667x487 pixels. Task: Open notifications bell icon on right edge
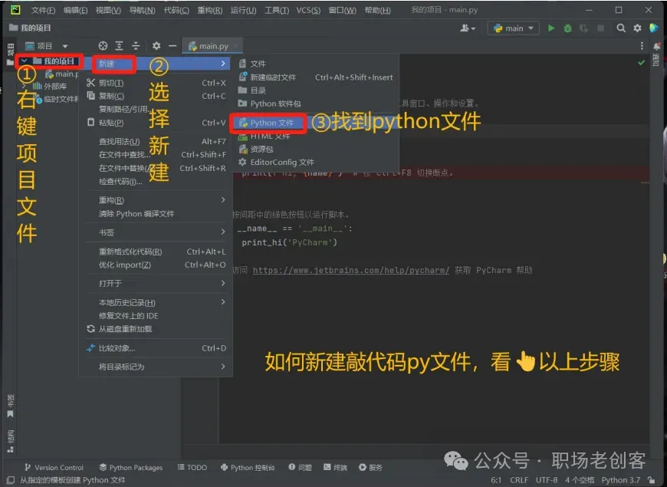click(657, 46)
